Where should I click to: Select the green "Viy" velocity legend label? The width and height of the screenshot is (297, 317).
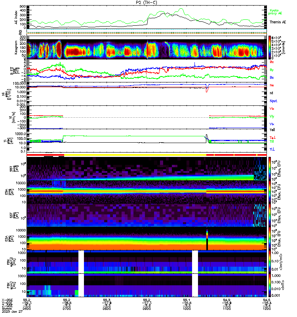(272, 116)
